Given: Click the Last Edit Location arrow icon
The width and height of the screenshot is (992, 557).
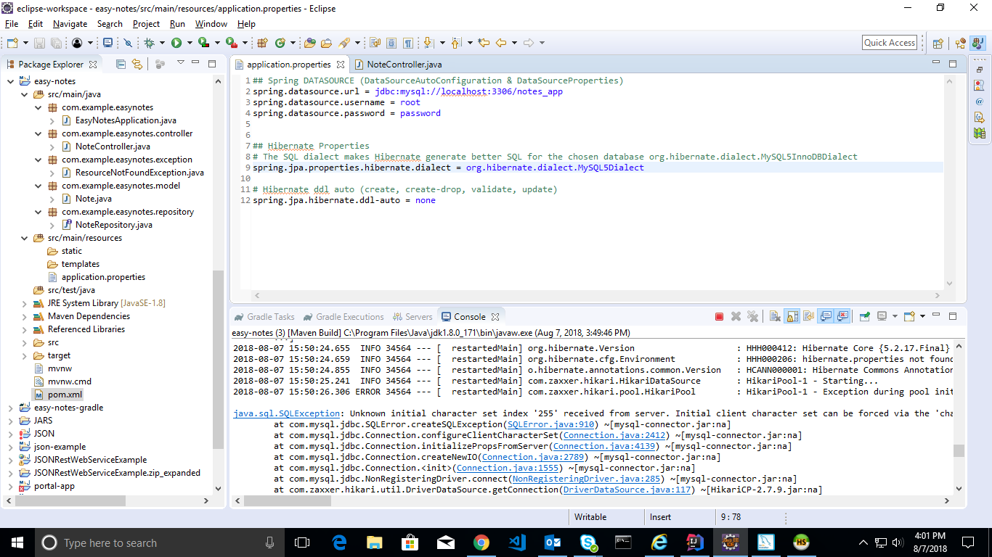Looking at the screenshot, I should coord(483,43).
